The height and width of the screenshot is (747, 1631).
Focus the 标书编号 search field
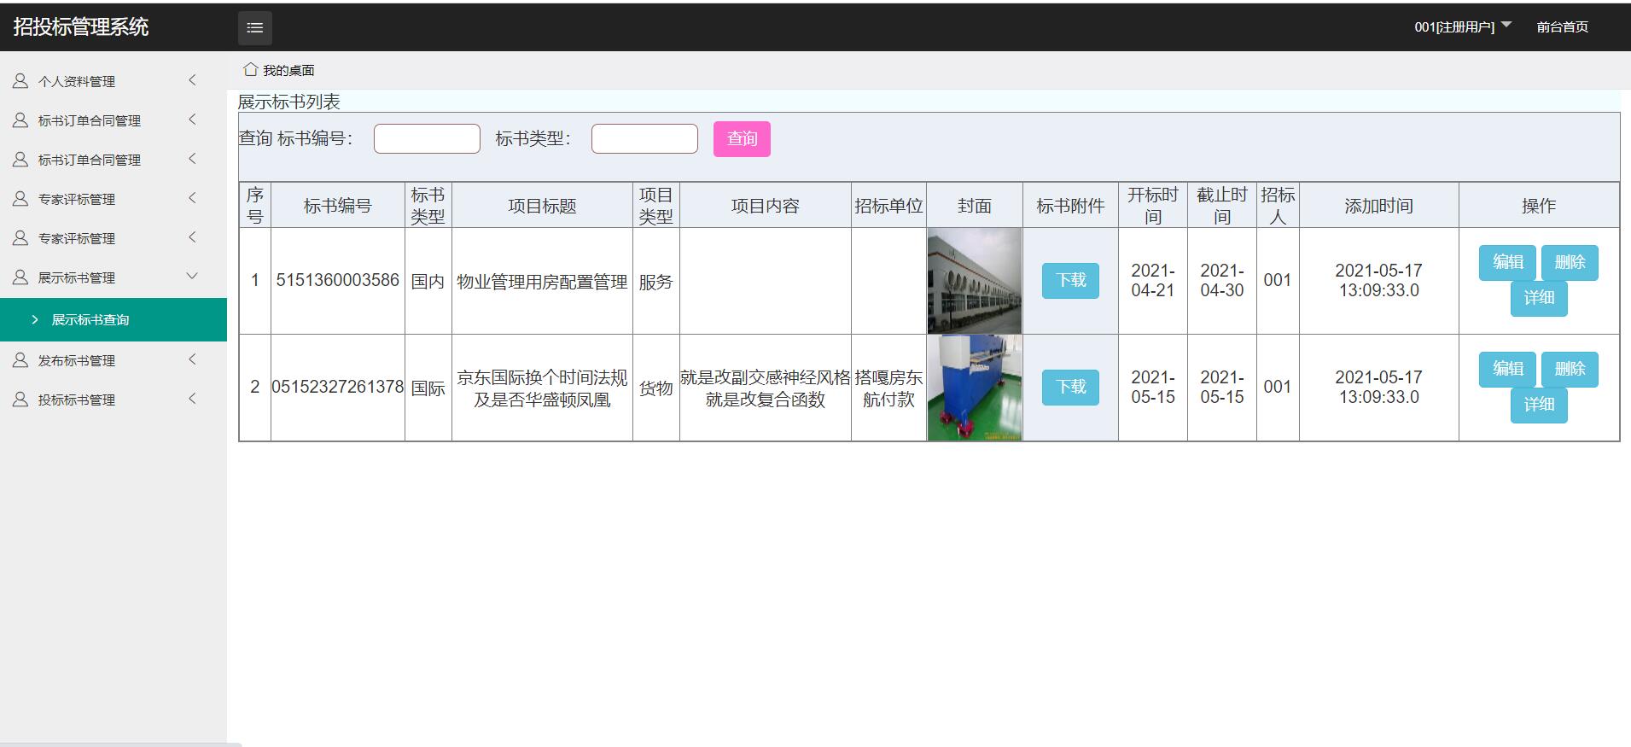pos(427,138)
